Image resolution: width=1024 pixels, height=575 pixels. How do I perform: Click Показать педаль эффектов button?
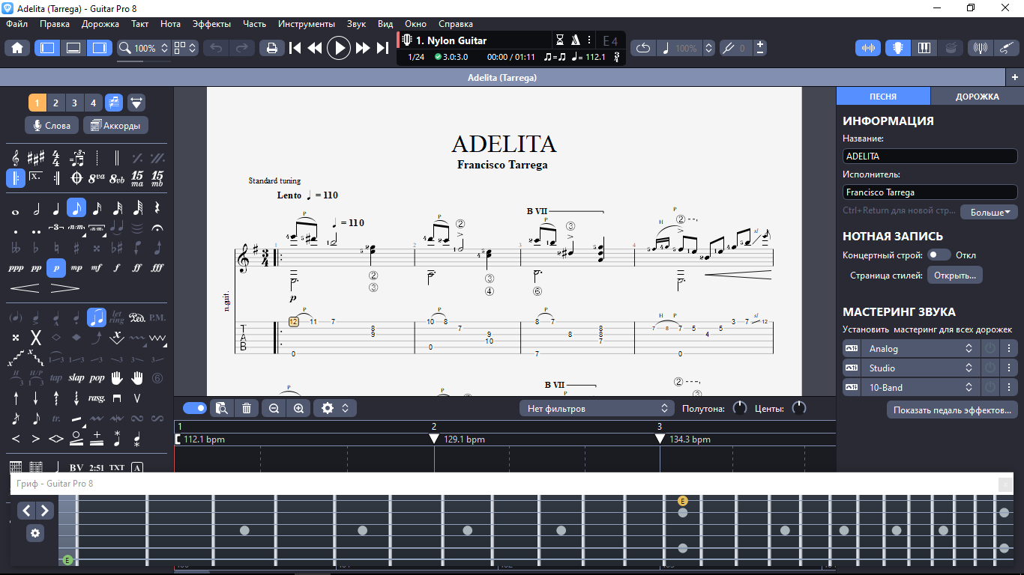(x=953, y=410)
